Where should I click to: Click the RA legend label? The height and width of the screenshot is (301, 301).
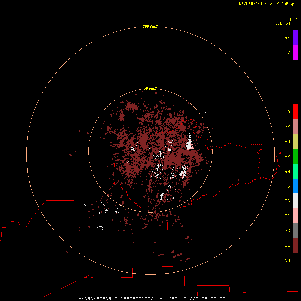pos(287,172)
